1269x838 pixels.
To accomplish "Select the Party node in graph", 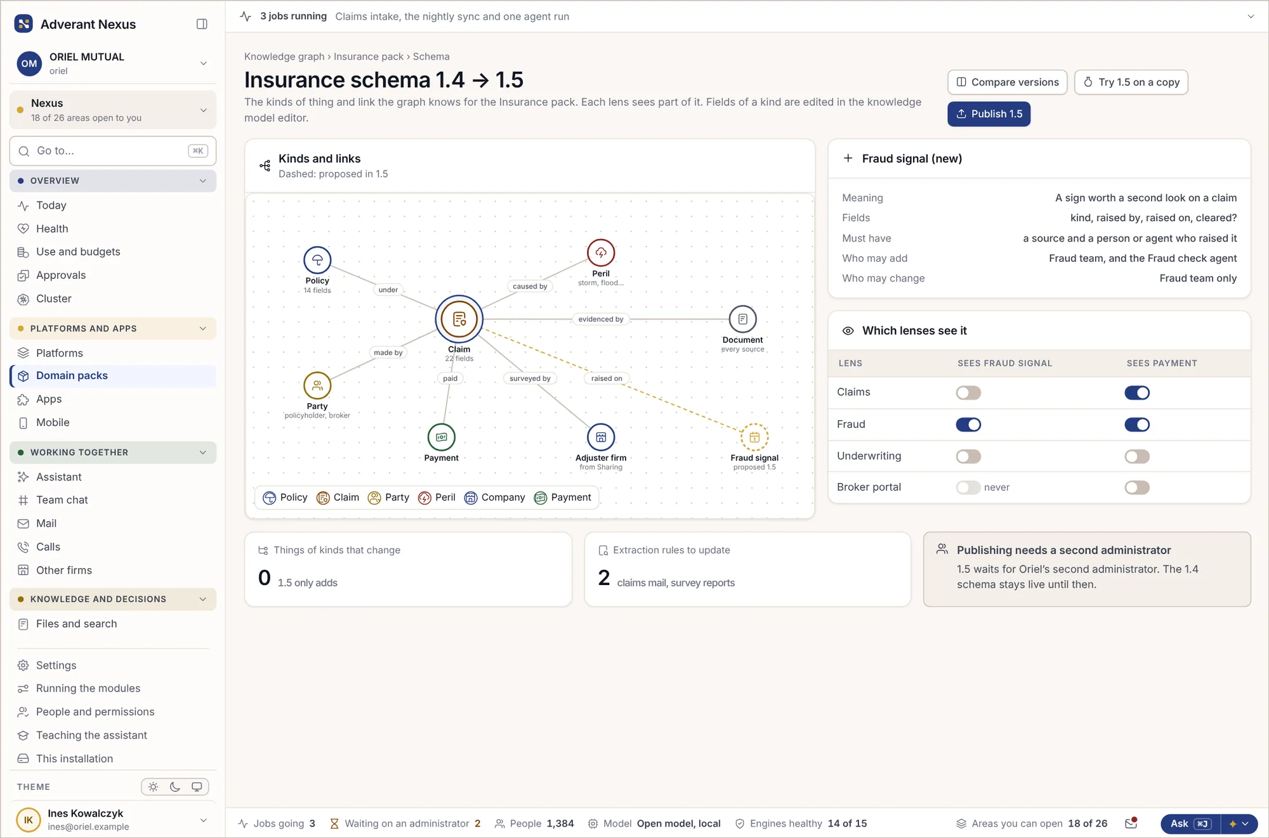I will coord(317,385).
